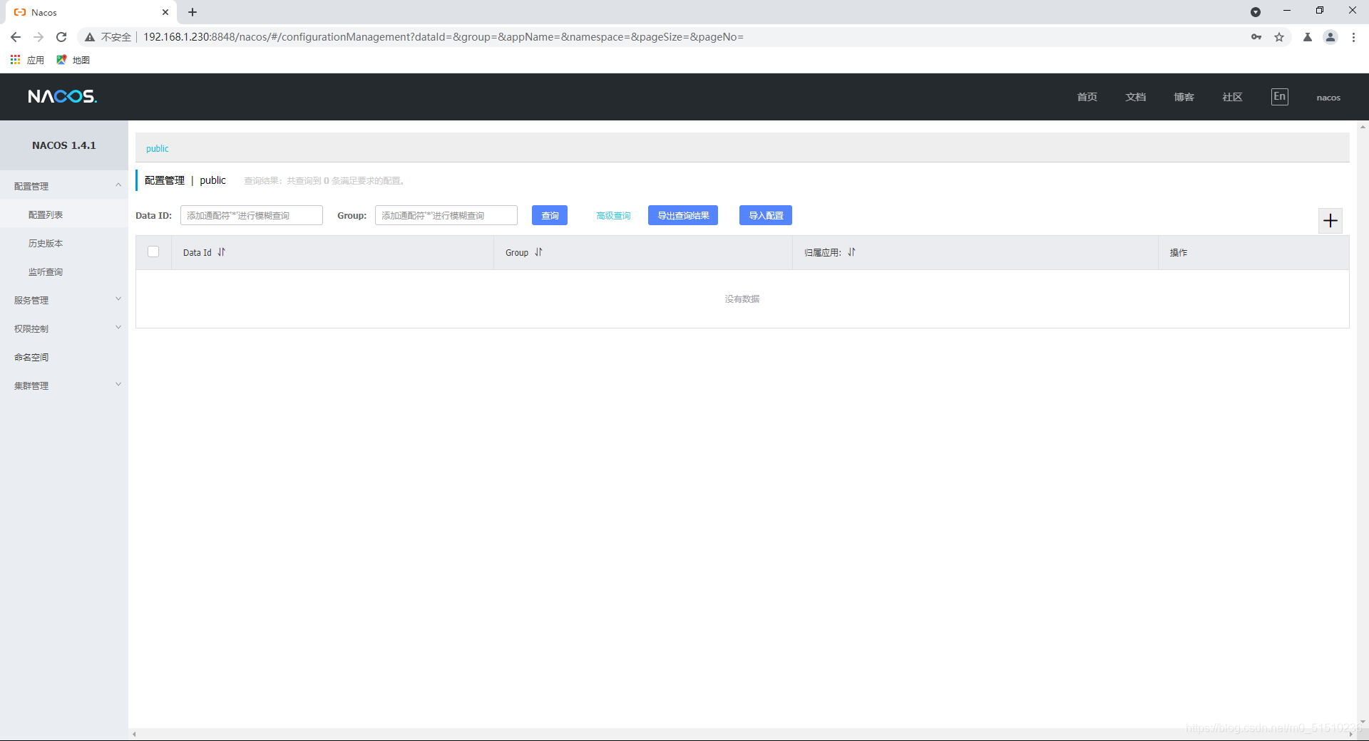The image size is (1369, 741).
Task: Open the 应用 apps shortcut
Action: click(27, 60)
